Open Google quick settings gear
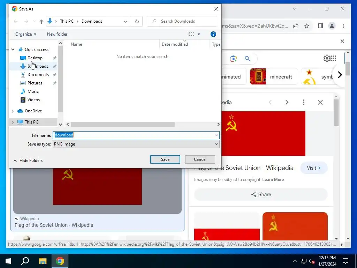Screen dimensions: 357x268 (327, 58)
